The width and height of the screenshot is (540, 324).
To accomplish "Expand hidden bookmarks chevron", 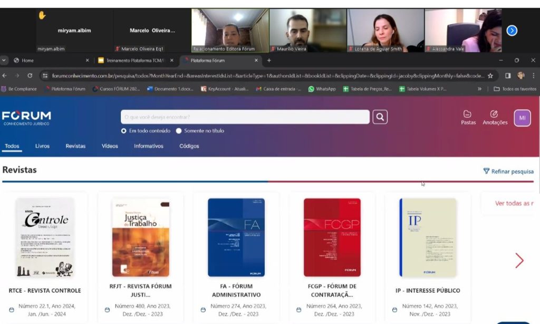I will [x=479, y=89].
